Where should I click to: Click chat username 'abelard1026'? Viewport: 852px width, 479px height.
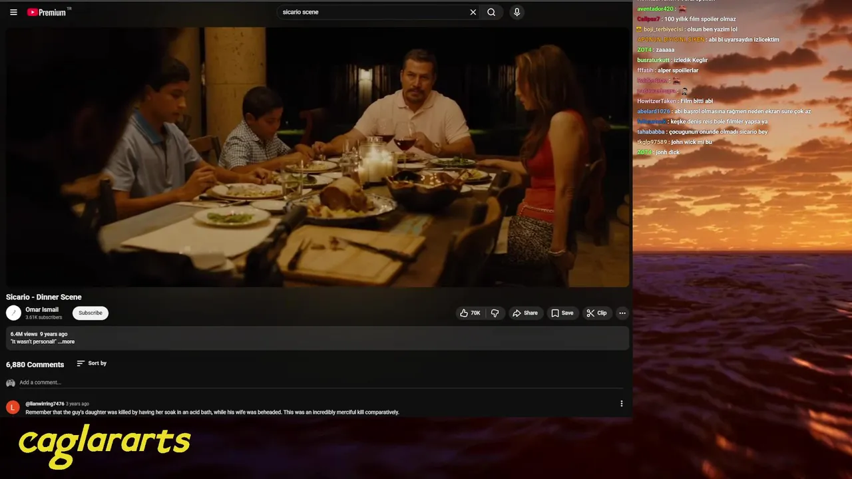653,111
